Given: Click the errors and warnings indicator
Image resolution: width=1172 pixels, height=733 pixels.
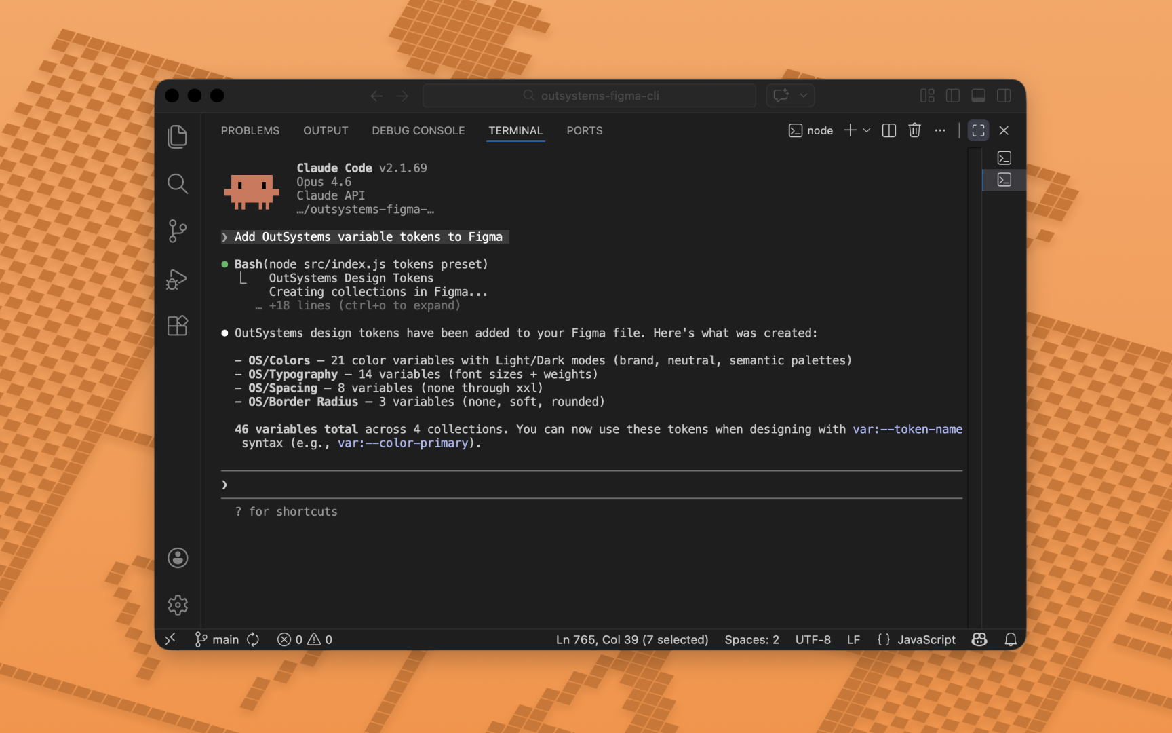Looking at the screenshot, I should 303,639.
